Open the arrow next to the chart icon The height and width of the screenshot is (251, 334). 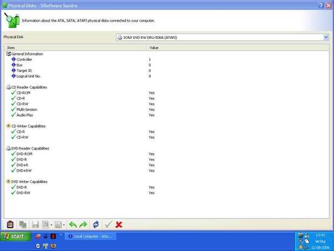point(64,225)
